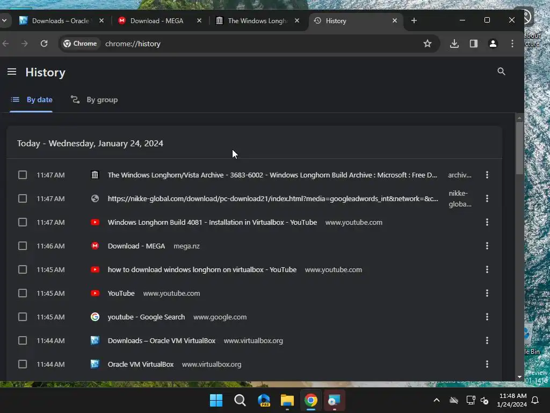
Task: Open the Download - MEGA history link
Action: pos(136,246)
